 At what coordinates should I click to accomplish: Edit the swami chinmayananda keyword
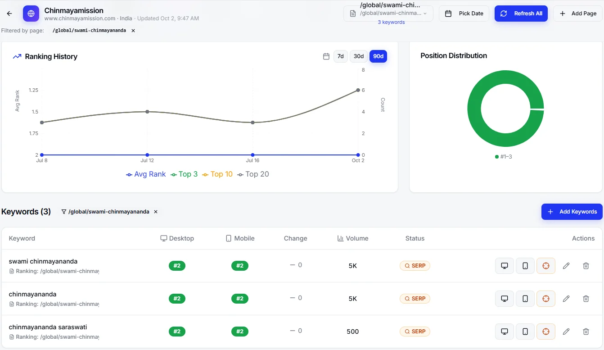pyautogui.click(x=566, y=266)
